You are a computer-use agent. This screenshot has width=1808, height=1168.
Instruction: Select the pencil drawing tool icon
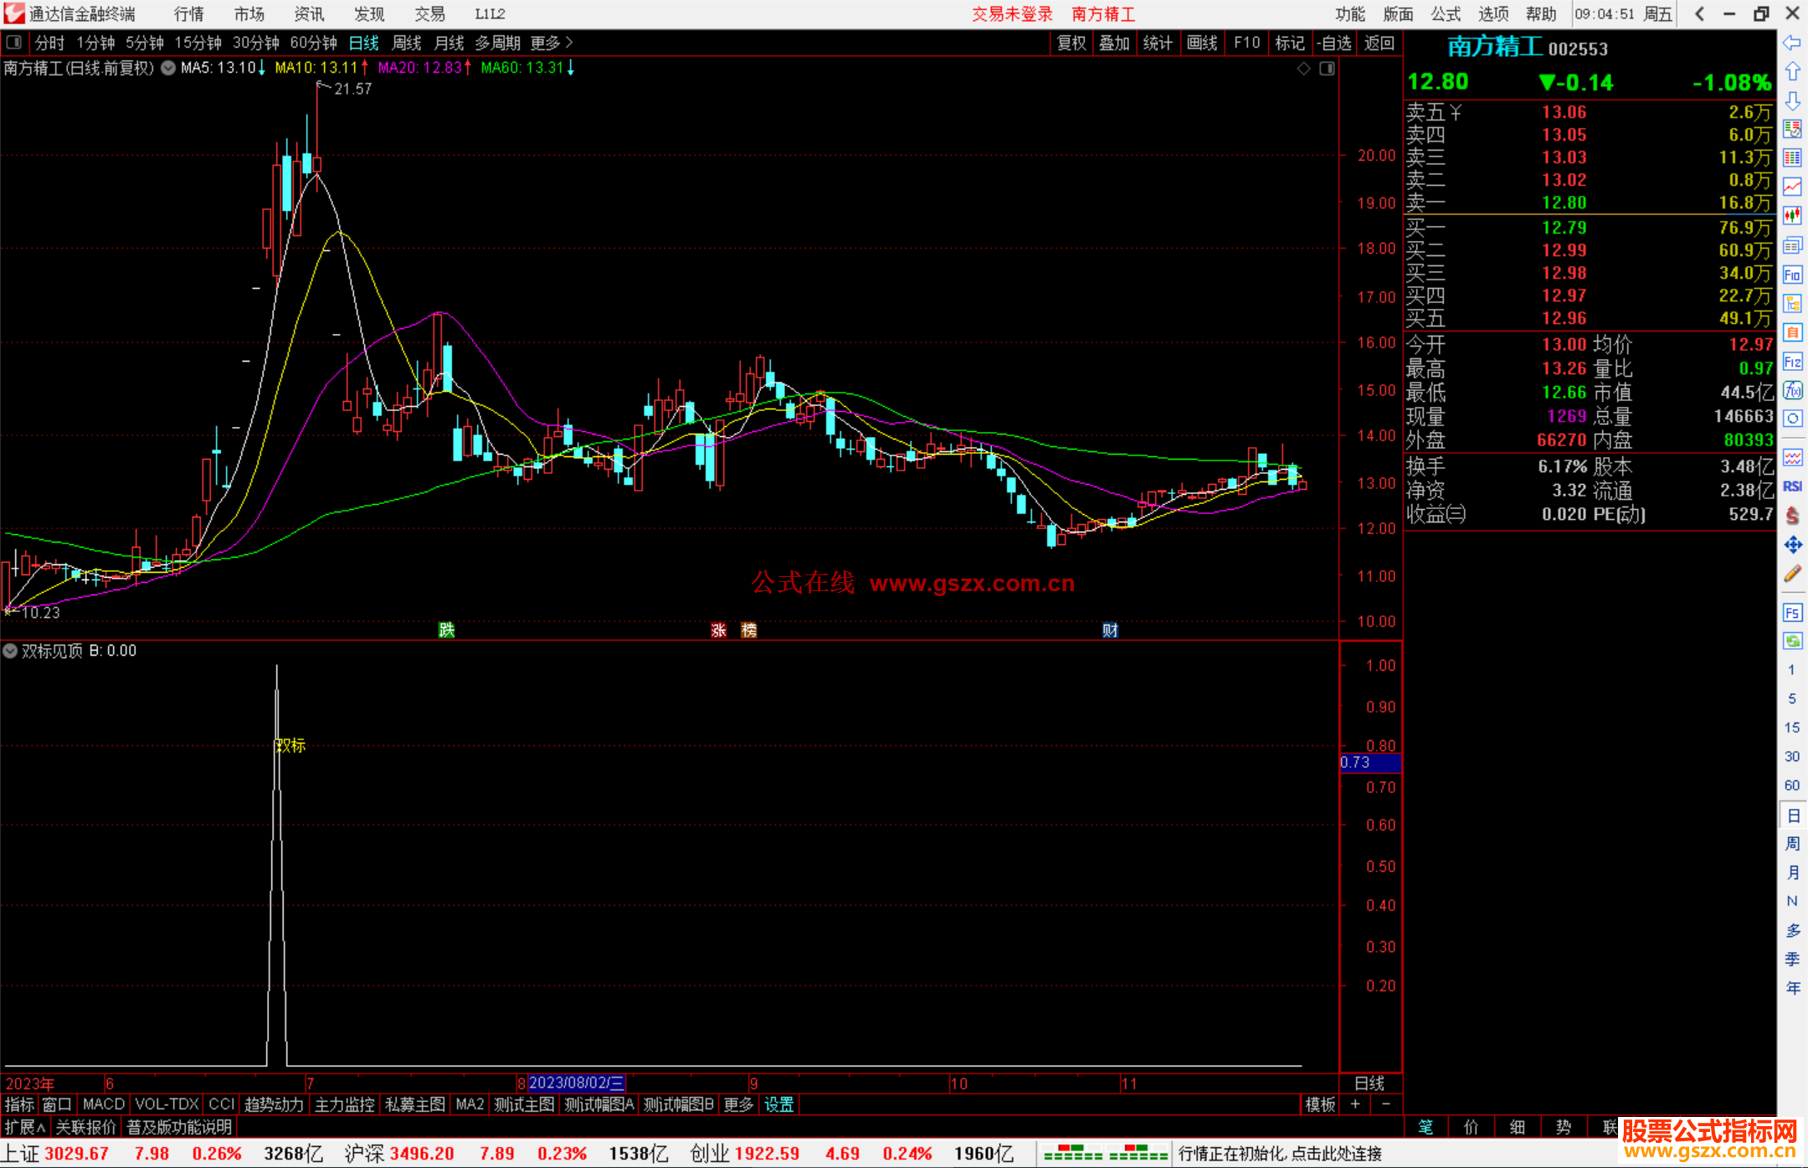coord(1792,574)
